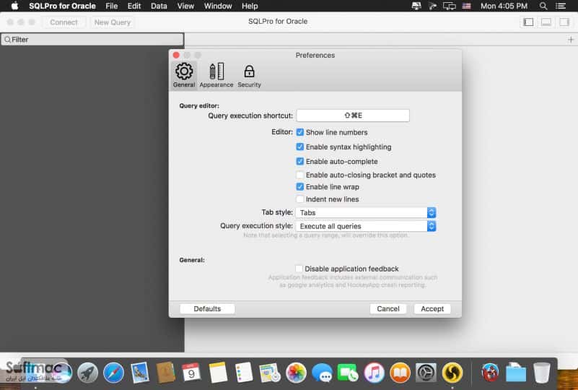This screenshot has width=578, height=390.
Task: Launch Safari from the dock
Action: 113,373
